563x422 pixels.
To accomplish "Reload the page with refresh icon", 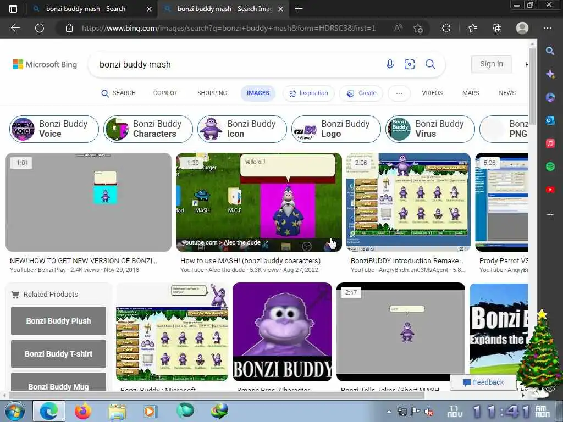I will coord(40,28).
